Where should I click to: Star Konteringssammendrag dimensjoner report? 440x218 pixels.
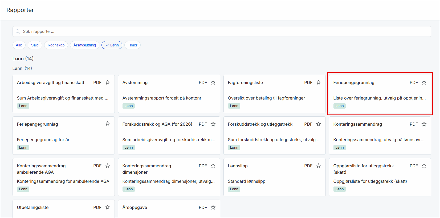pos(213,166)
